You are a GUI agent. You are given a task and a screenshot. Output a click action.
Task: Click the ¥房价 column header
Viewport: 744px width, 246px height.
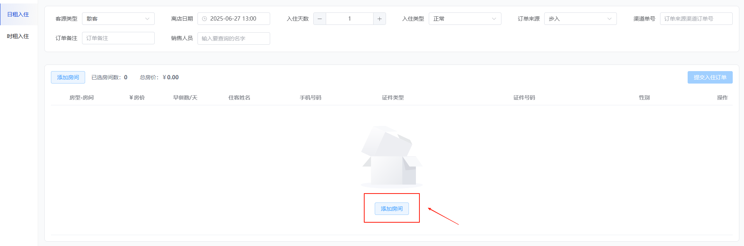click(x=137, y=98)
